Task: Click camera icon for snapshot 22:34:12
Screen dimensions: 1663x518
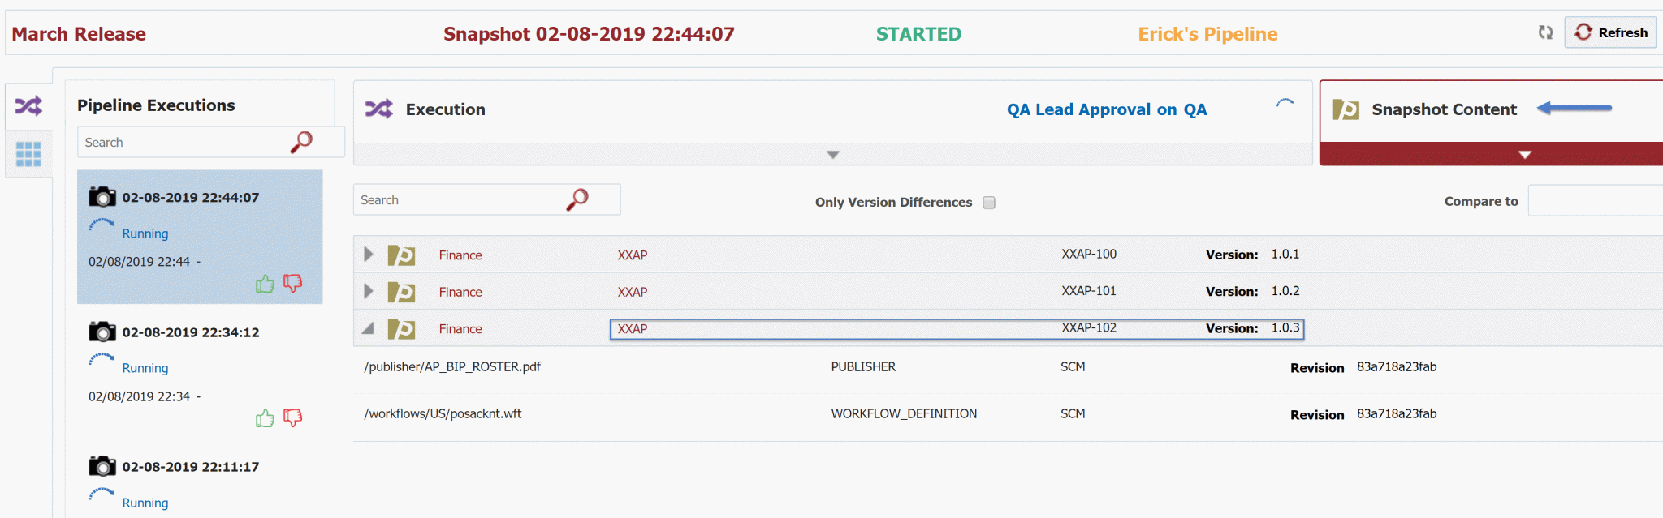Action: tap(102, 332)
